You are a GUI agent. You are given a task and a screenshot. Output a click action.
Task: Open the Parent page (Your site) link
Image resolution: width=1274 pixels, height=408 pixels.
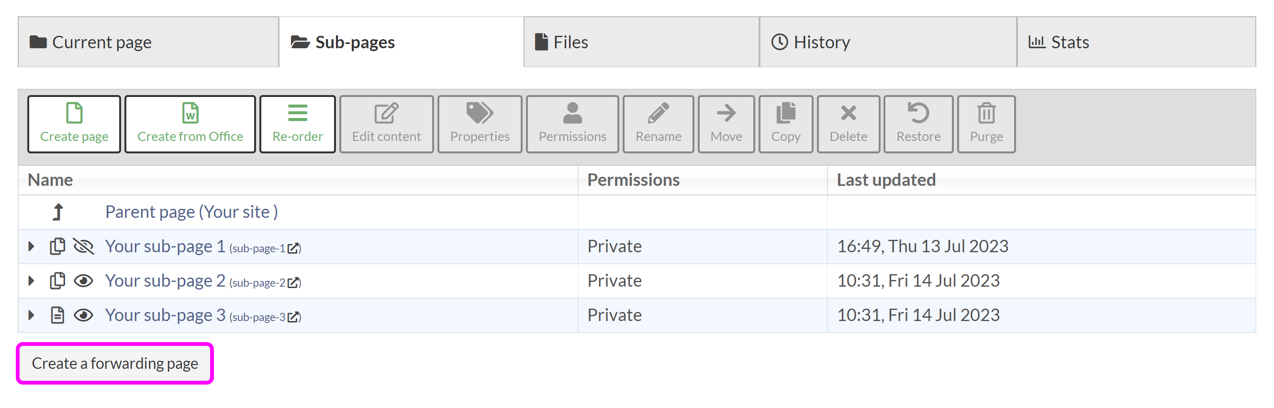191,212
